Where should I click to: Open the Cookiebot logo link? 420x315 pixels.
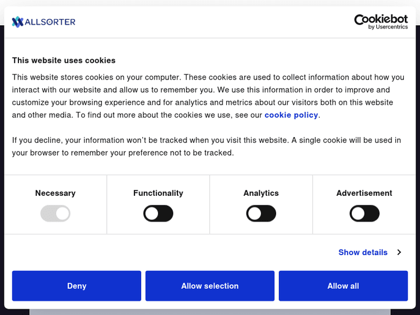point(381,20)
